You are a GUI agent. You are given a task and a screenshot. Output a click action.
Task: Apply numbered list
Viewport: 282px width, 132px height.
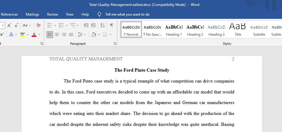pyautogui.click(x=61, y=25)
